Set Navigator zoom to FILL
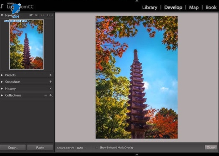The width and height of the screenshot is (219, 156). coord(37,15)
